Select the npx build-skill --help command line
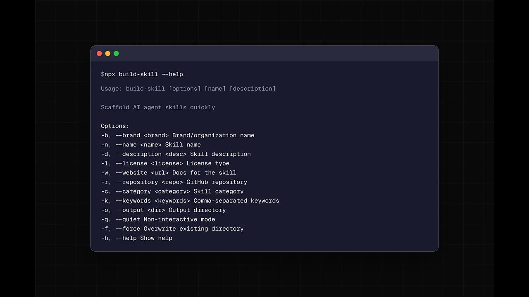 pos(142,74)
